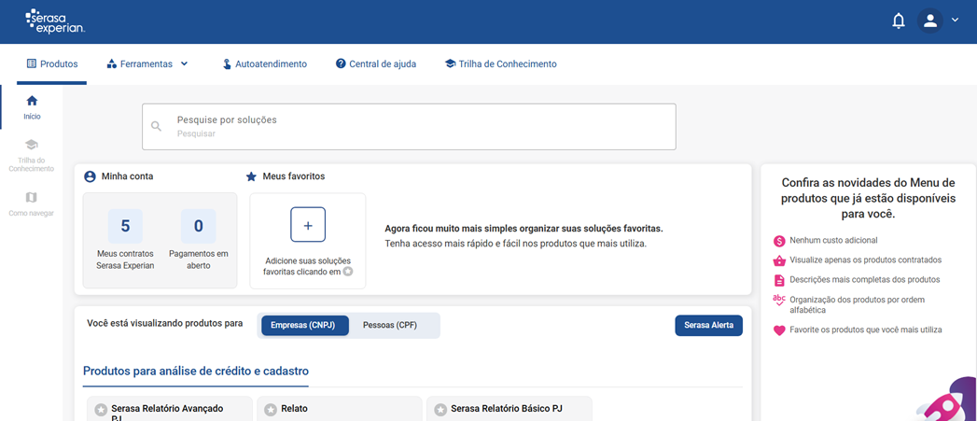
Task: Click the basket icon for produtos contratados
Action: coord(779,260)
